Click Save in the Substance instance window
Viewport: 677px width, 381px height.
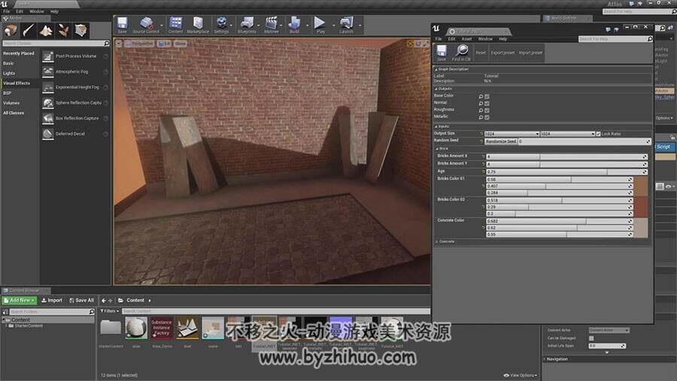tap(442, 53)
